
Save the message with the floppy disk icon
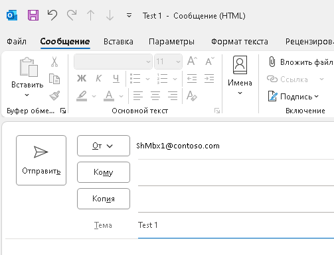click(33, 15)
